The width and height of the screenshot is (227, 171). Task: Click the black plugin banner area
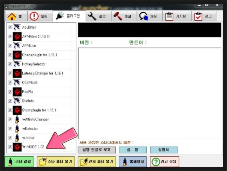pos(150,30)
